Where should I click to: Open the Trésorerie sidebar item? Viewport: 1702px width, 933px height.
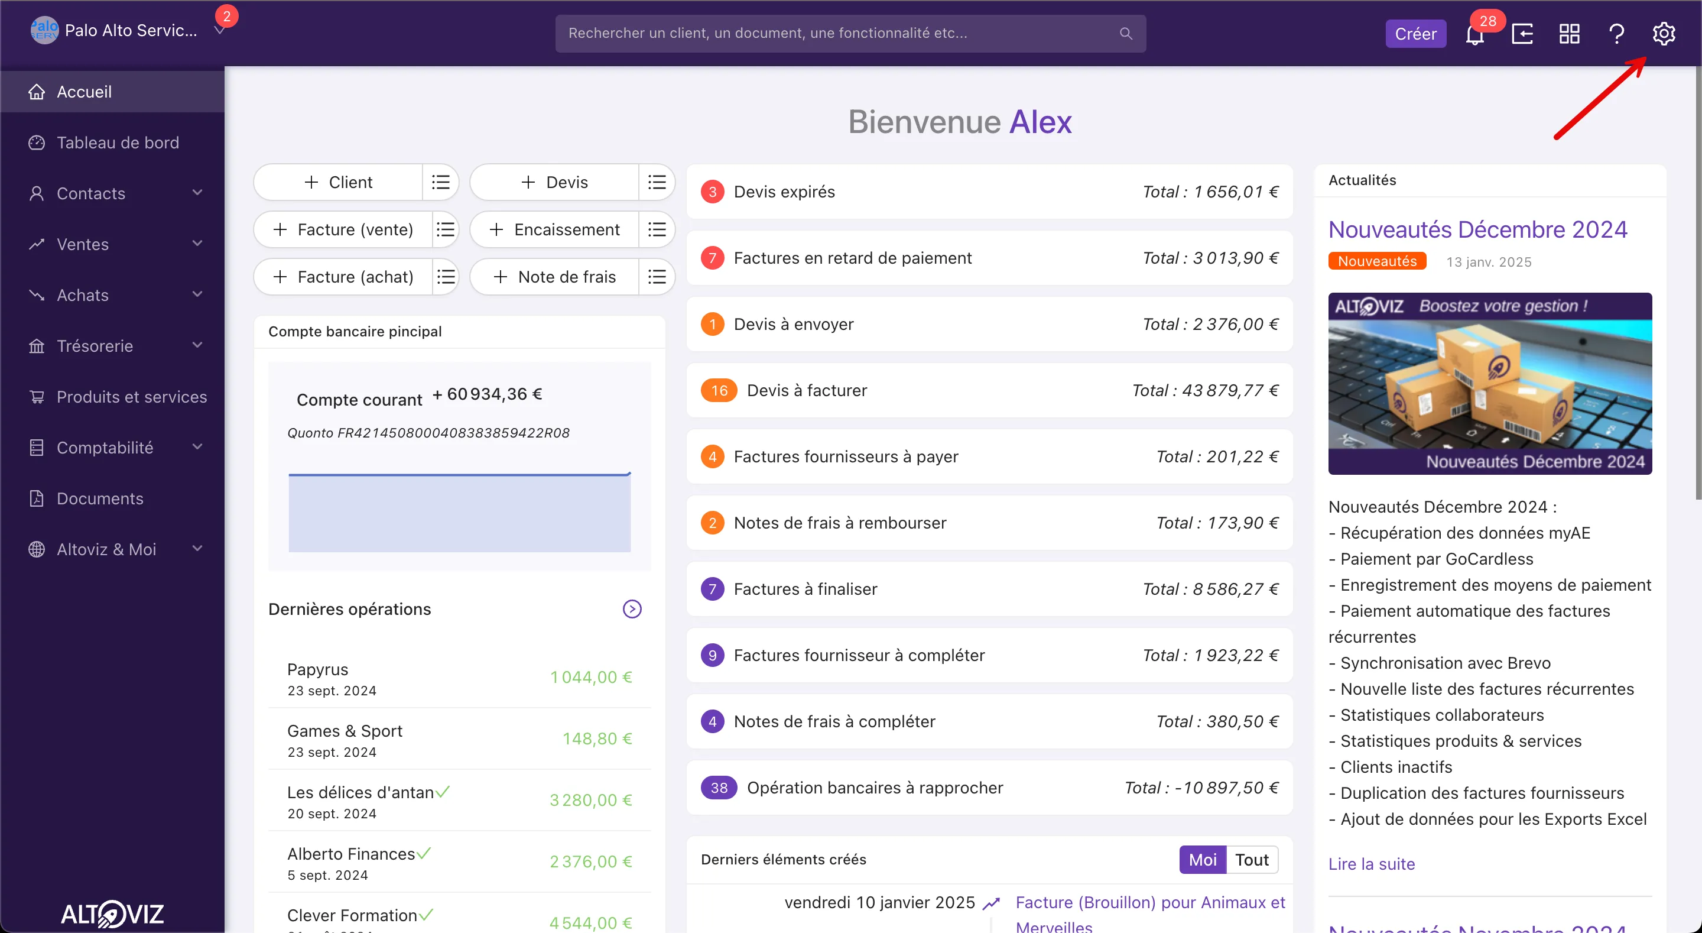112,346
